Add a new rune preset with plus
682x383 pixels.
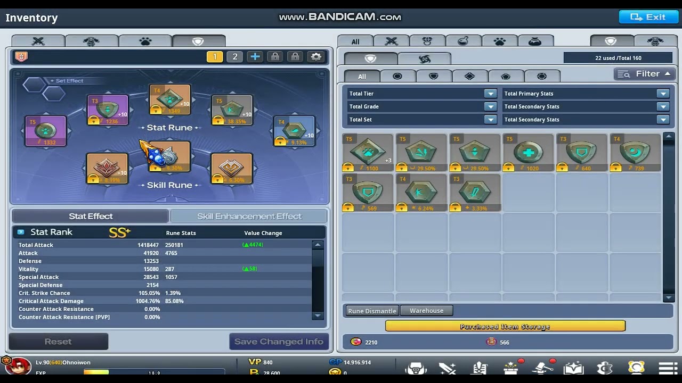[x=255, y=56]
